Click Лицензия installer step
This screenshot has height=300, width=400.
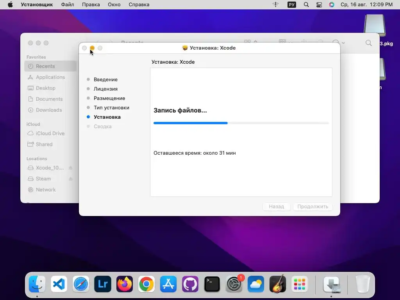coord(105,89)
